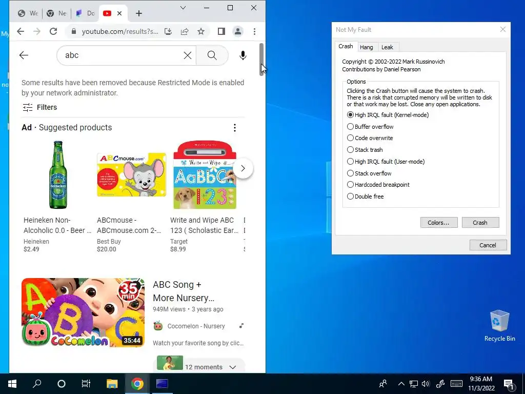Cancel the Not My Fault dialog
This screenshot has height=394, width=525.
(x=488, y=245)
